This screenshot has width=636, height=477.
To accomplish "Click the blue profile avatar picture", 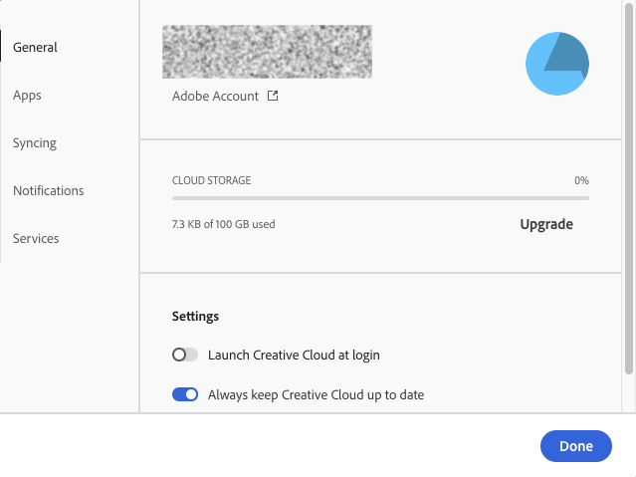I will click(556, 64).
